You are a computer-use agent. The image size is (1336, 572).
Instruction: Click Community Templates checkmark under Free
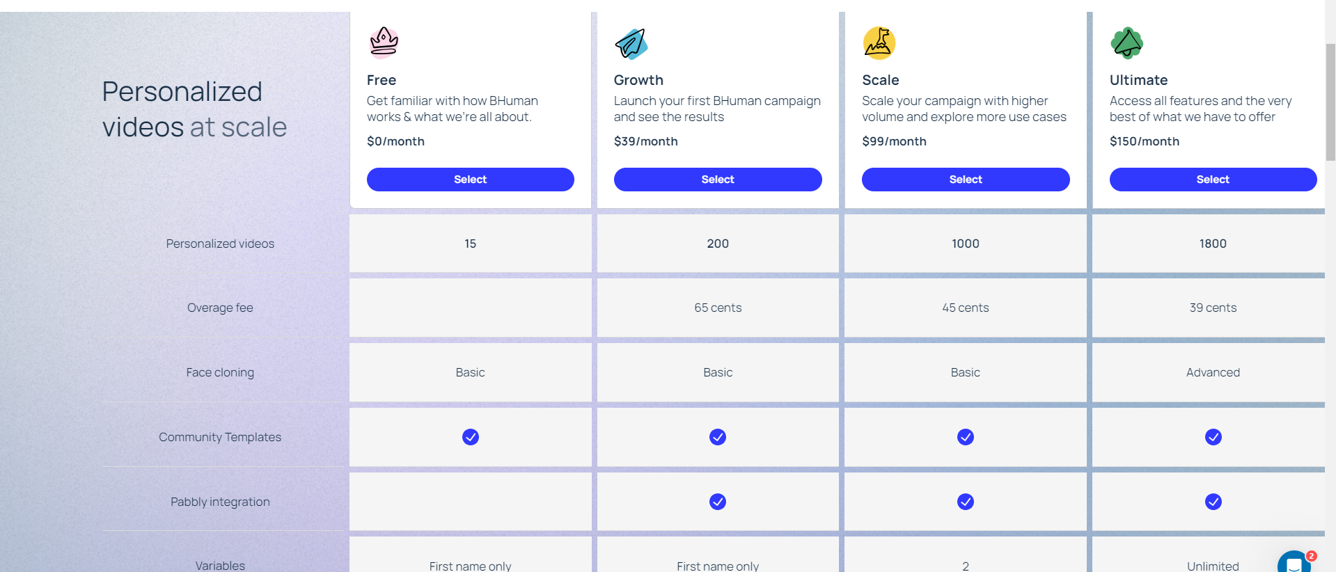click(x=471, y=437)
